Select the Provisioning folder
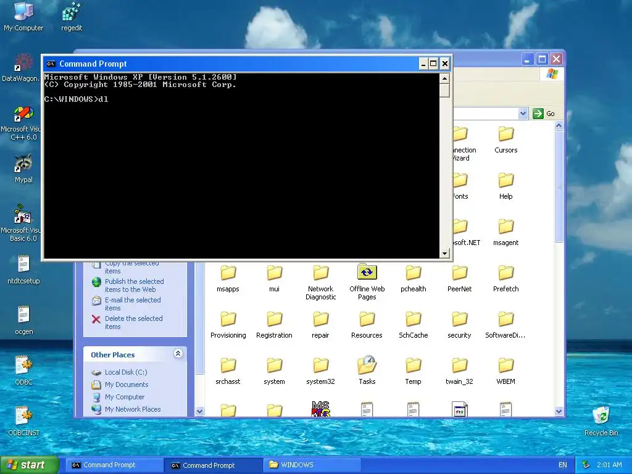The image size is (632, 474). (x=228, y=325)
